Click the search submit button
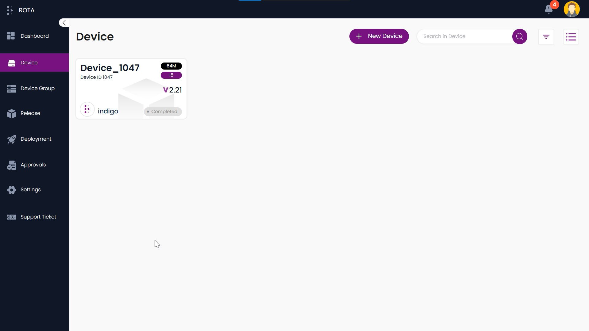The height and width of the screenshot is (331, 589). click(x=520, y=36)
